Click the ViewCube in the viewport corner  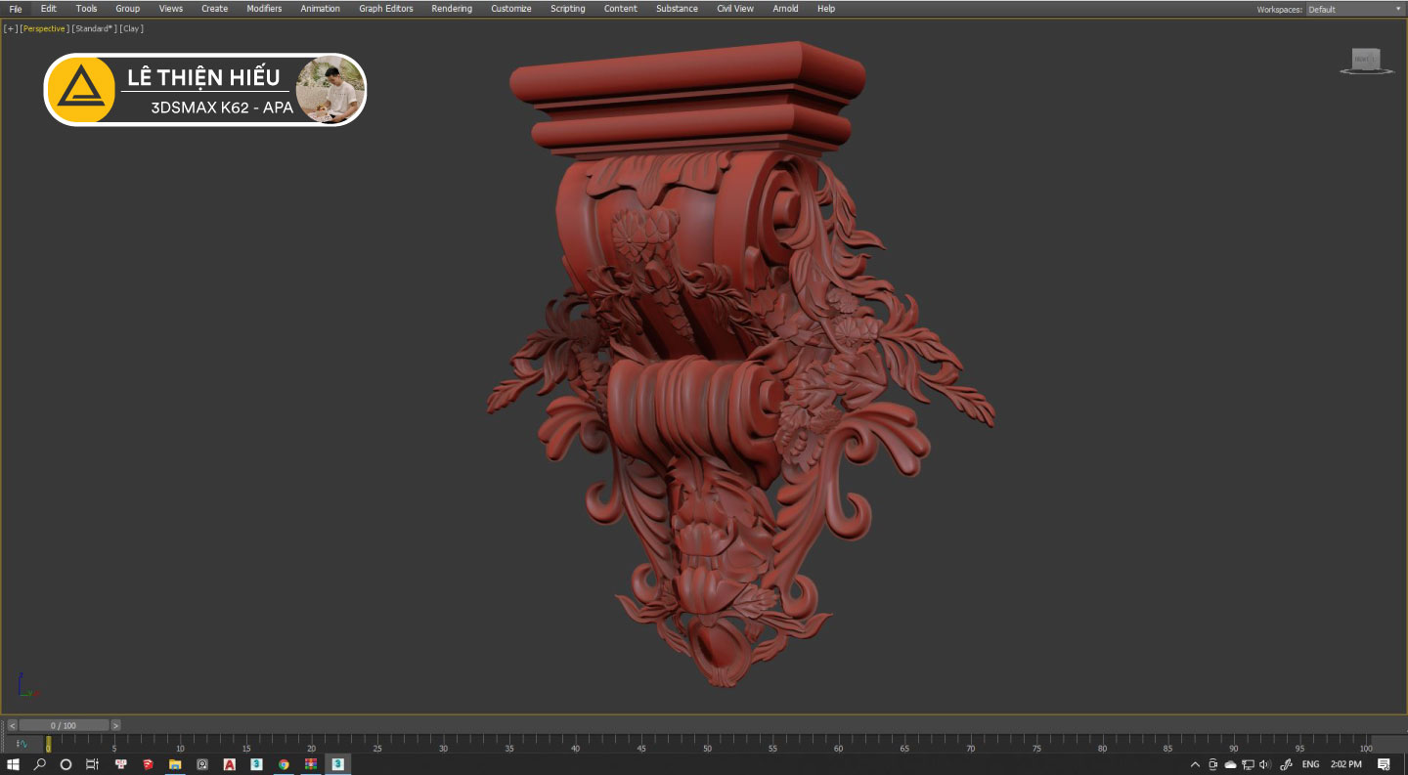tap(1366, 61)
